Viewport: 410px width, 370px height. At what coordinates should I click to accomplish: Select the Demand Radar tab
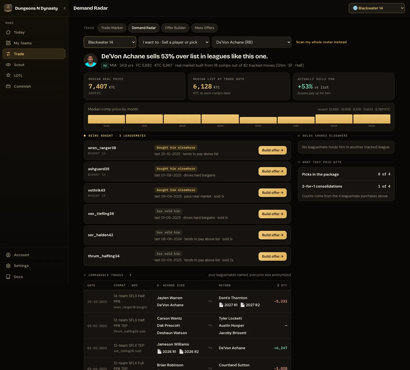(144, 28)
